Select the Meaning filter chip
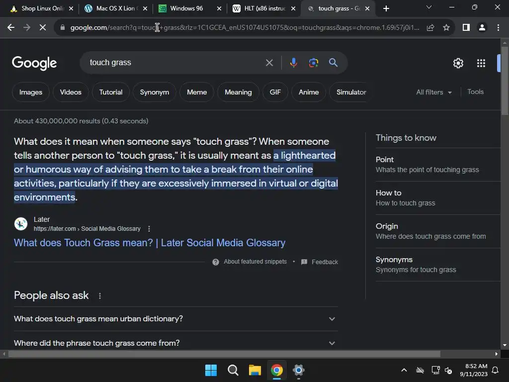 pos(238,92)
